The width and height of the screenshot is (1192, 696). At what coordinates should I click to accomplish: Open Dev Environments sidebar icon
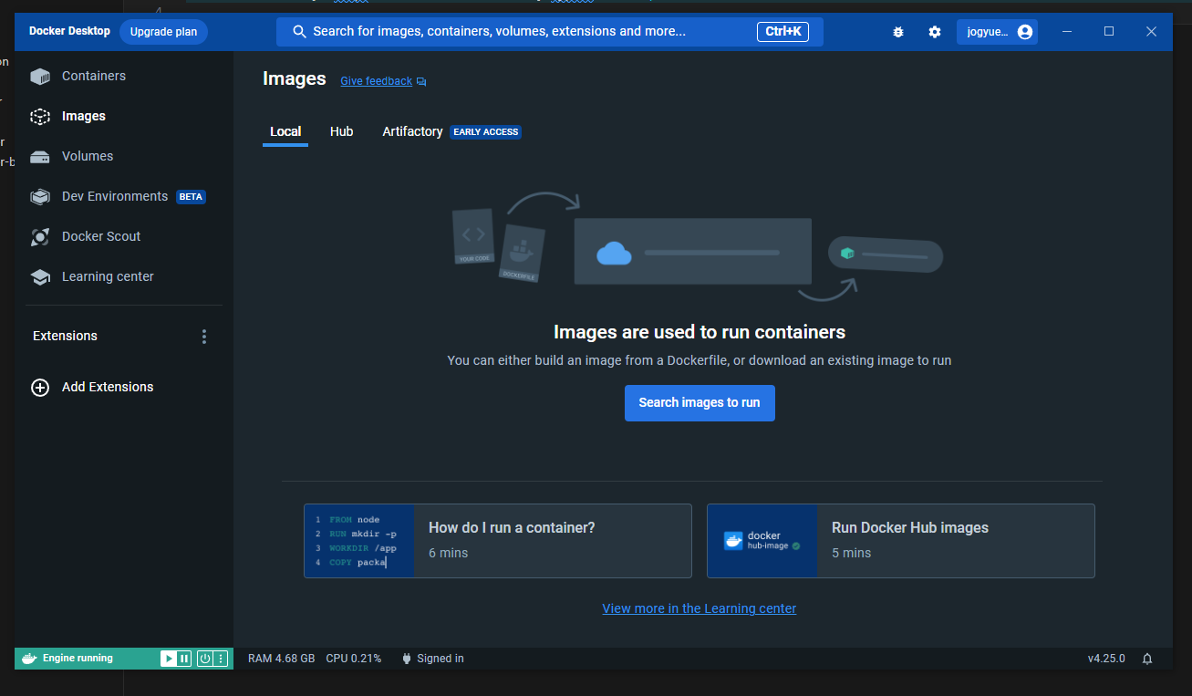click(x=40, y=197)
